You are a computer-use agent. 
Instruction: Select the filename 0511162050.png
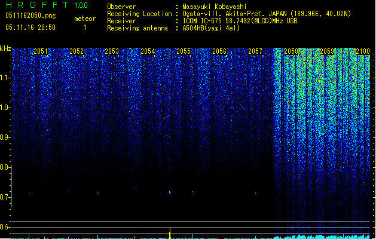point(30,16)
